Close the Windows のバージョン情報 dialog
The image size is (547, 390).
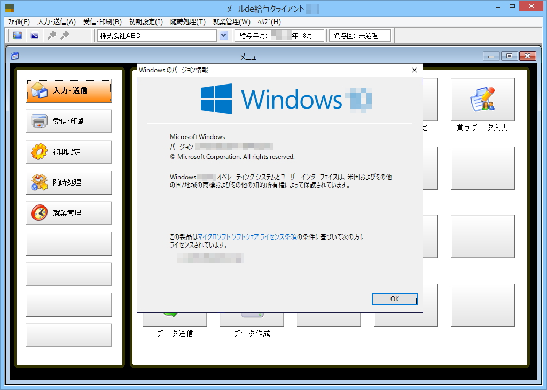coord(415,70)
